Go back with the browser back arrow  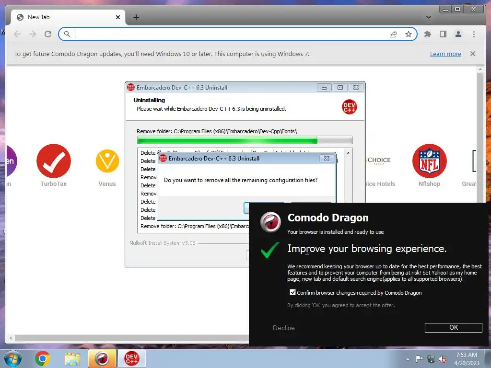coord(17,34)
